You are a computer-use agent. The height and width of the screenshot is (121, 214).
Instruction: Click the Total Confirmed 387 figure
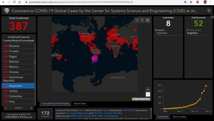tap(18, 26)
